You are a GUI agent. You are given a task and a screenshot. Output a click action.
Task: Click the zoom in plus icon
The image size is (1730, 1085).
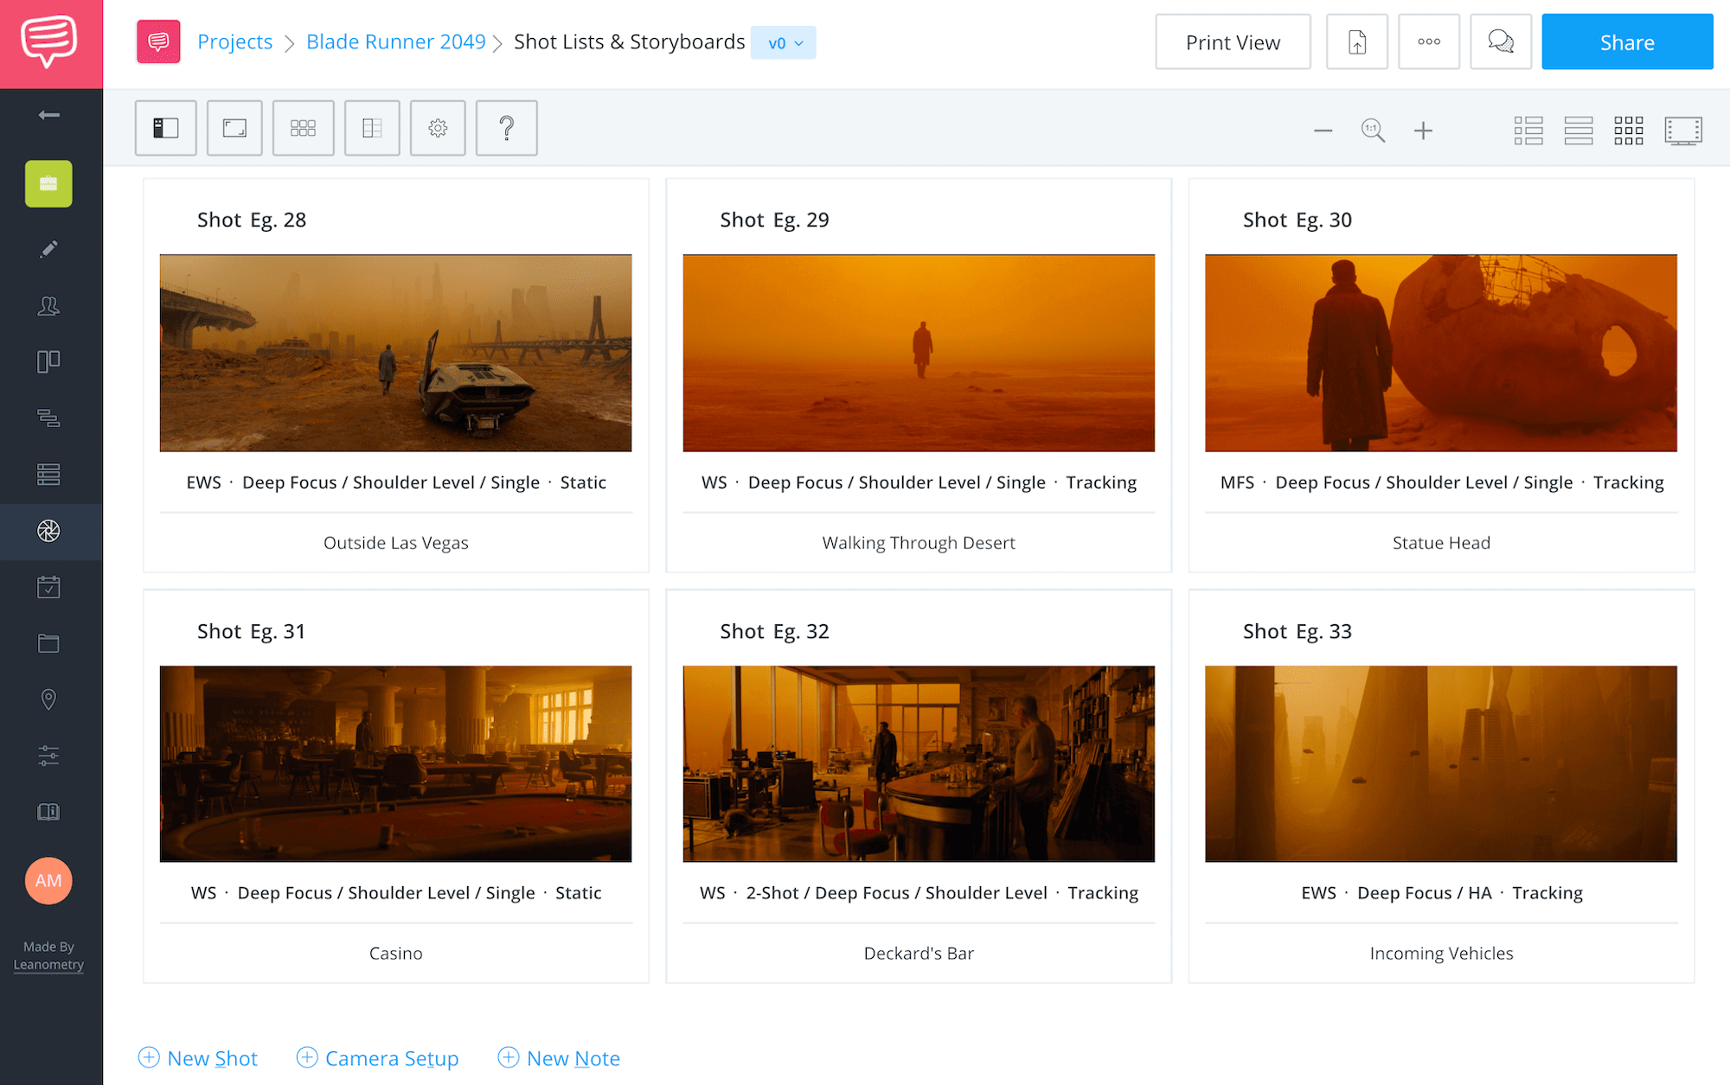(1423, 131)
